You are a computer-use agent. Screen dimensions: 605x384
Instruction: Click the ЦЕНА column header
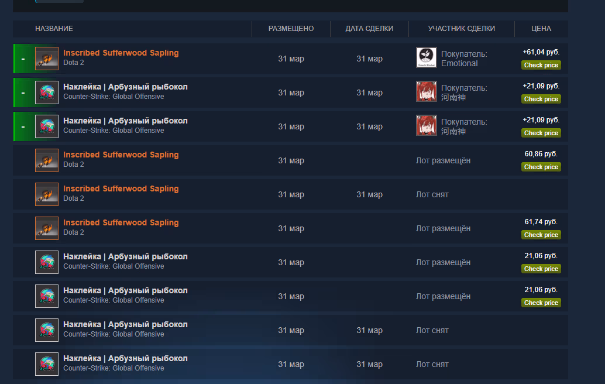(x=541, y=29)
